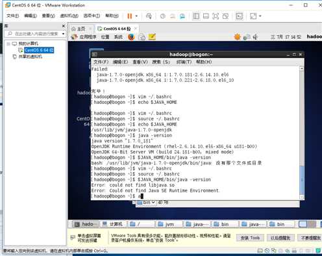Open VMware 编辑(E) menu
Image resolution: width=322 pixels, height=256 pixels.
coord(31,16)
